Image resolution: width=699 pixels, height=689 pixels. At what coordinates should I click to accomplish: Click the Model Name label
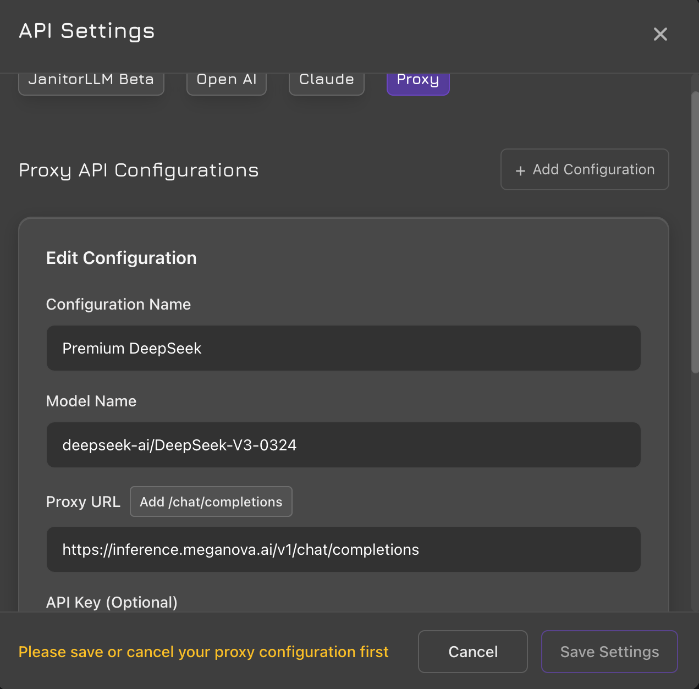(91, 401)
